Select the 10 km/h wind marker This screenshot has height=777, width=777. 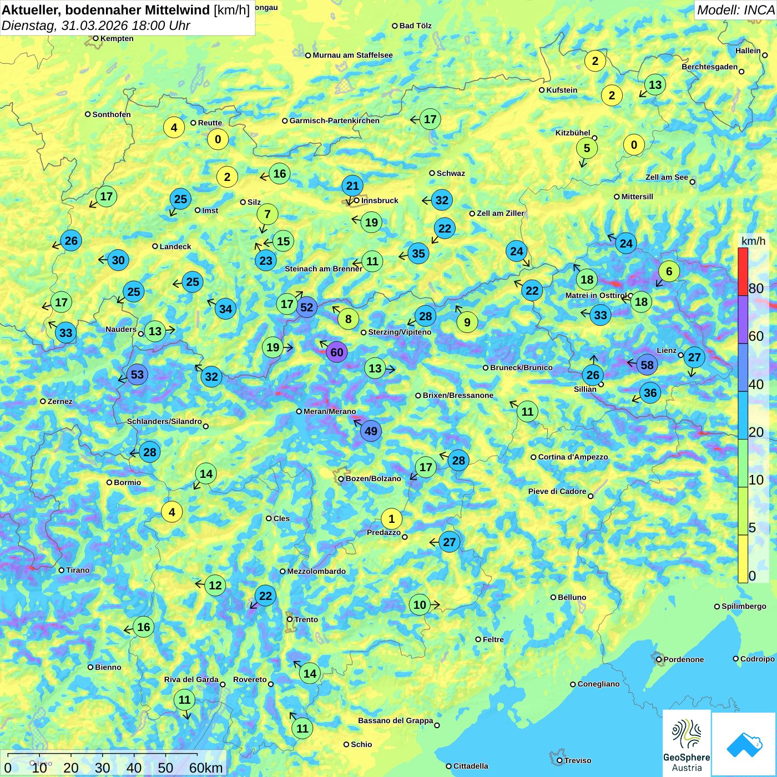[420, 605]
